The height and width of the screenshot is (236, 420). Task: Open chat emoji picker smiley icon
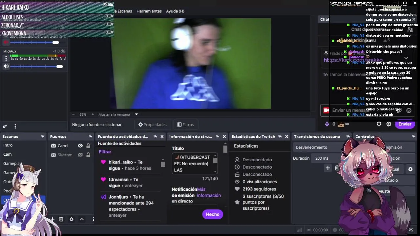pos(409,110)
